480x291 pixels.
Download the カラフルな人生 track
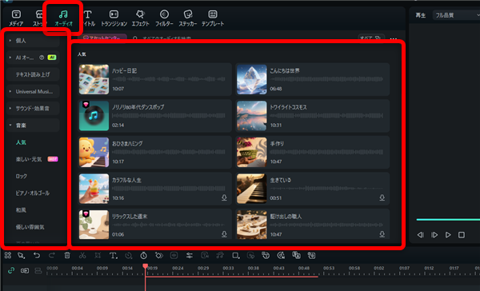point(224,198)
